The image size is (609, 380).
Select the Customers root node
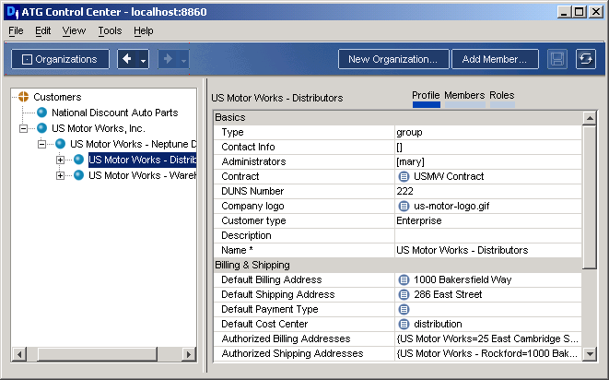tap(57, 97)
